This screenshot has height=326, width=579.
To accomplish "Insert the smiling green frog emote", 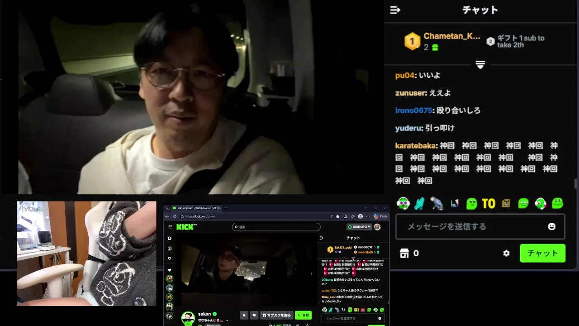I will (x=557, y=203).
